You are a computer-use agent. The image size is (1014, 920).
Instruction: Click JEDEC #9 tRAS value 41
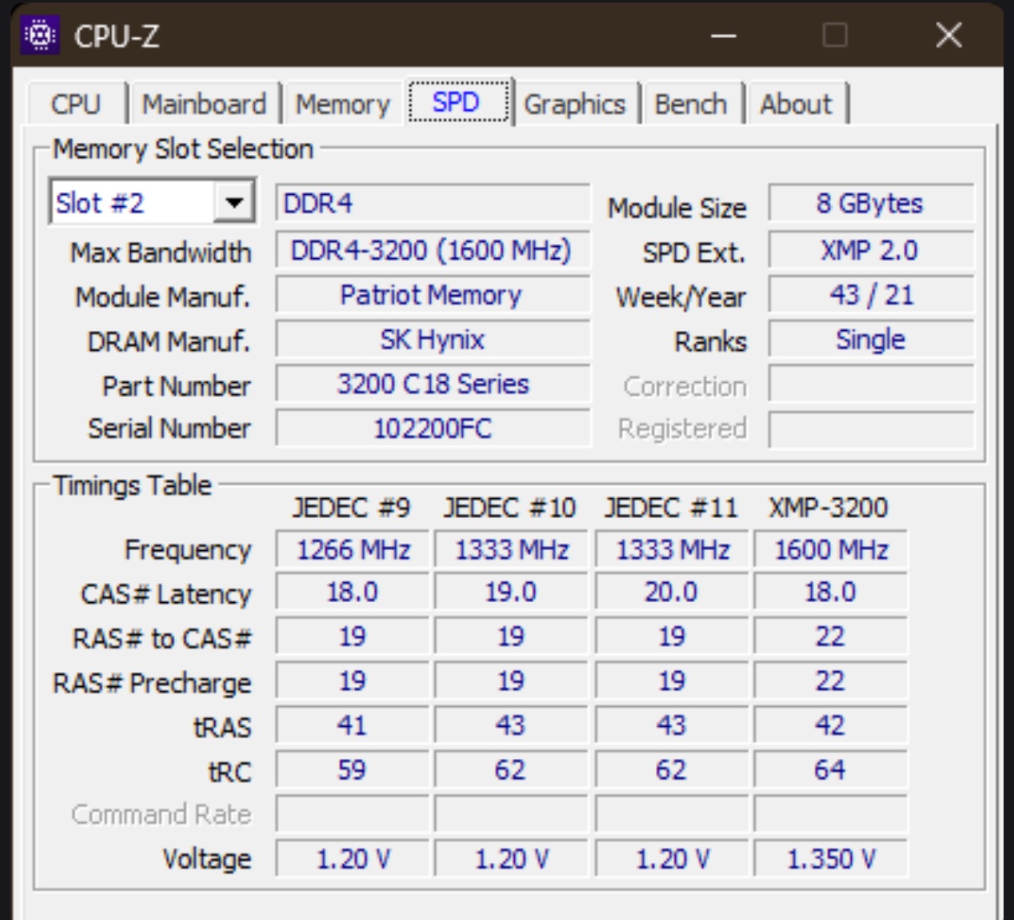(x=353, y=725)
